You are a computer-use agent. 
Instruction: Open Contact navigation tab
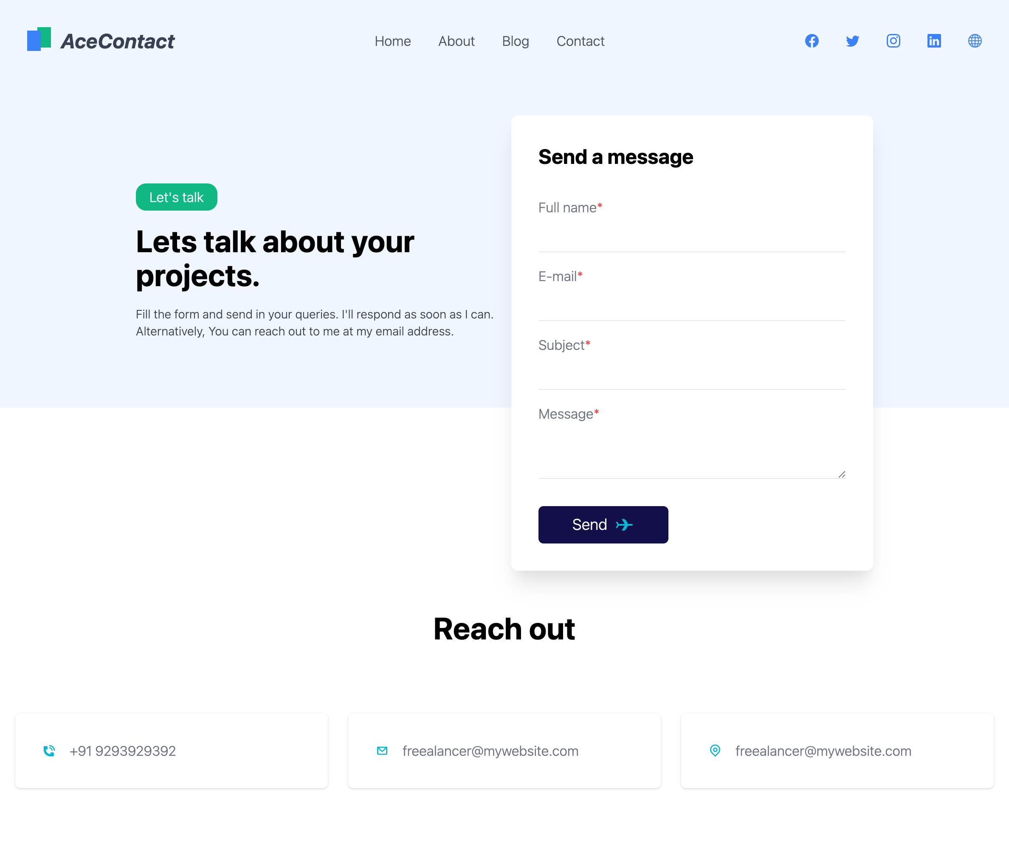pyautogui.click(x=580, y=41)
